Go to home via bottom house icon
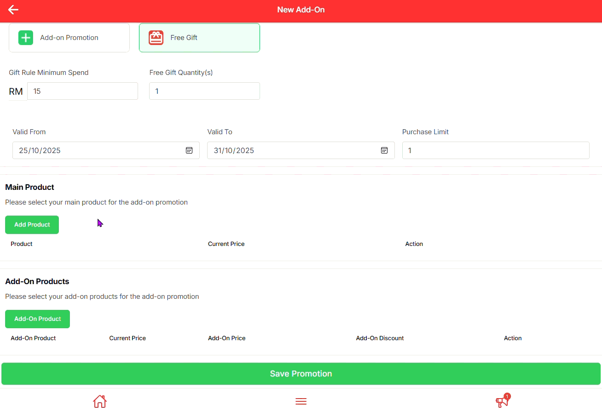The image size is (602, 411). click(100, 401)
